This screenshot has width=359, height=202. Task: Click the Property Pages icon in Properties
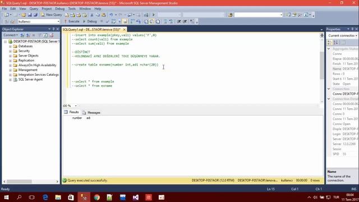click(343, 43)
